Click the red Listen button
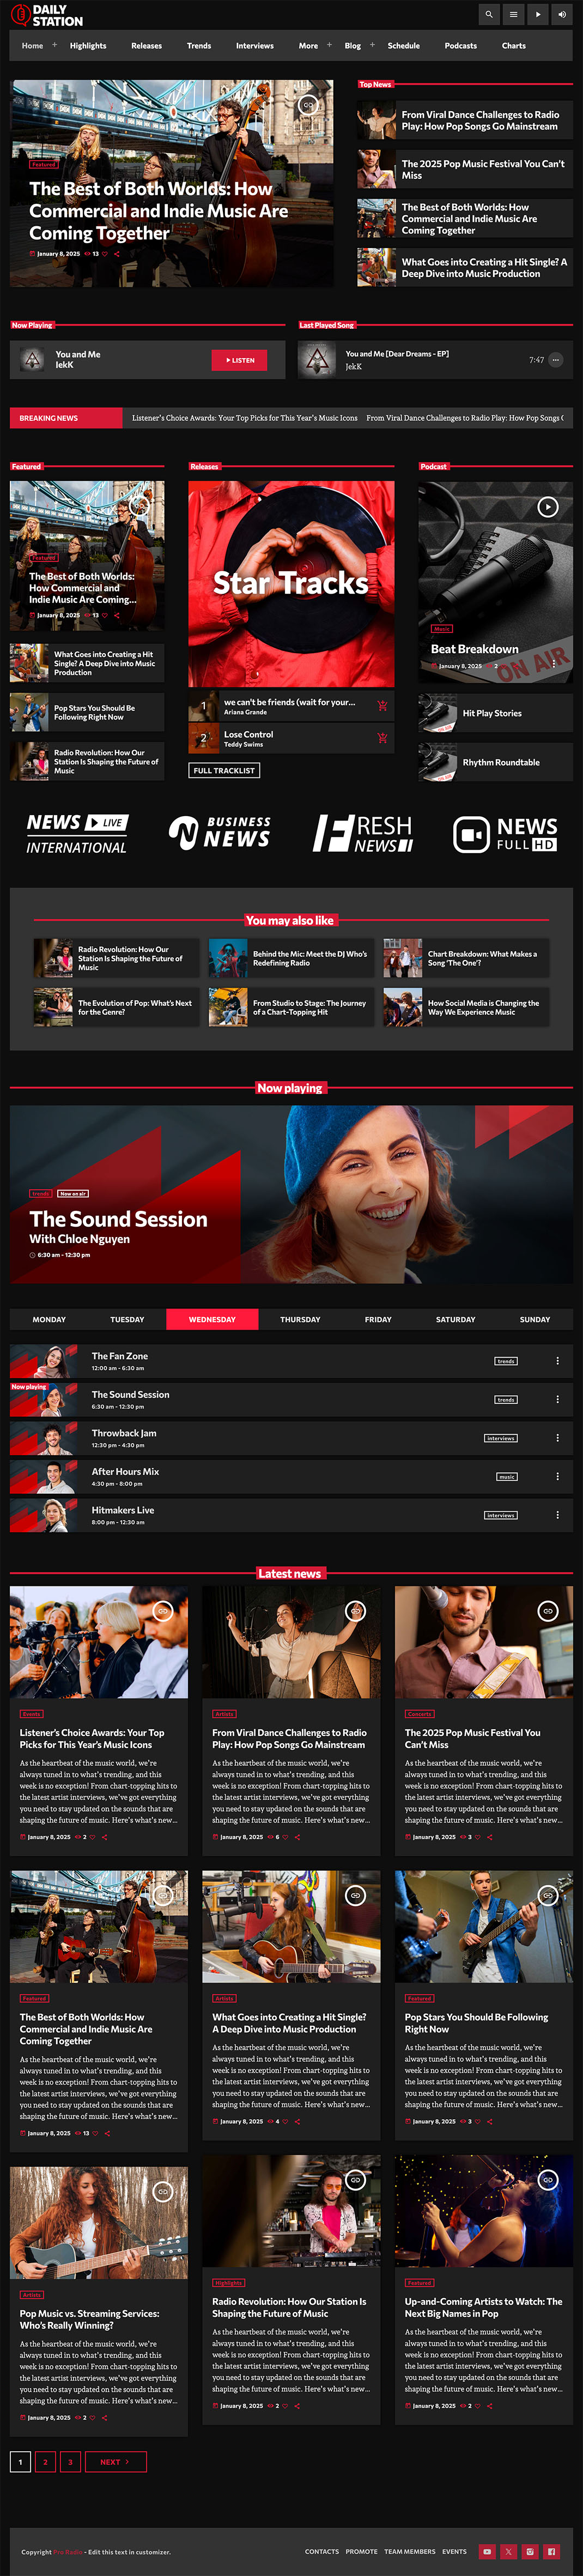Image resolution: width=583 pixels, height=2576 pixels. pyautogui.click(x=239, y=360)
